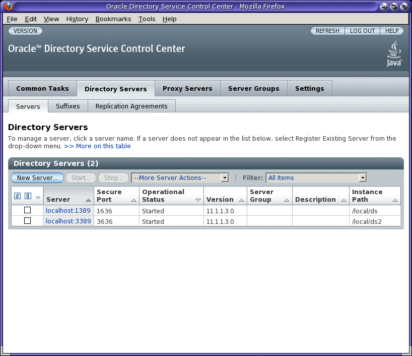The height and width of the screenshot is (356, 412).
Task: Open the Bookmarks menu
Action: coord(113,19)
